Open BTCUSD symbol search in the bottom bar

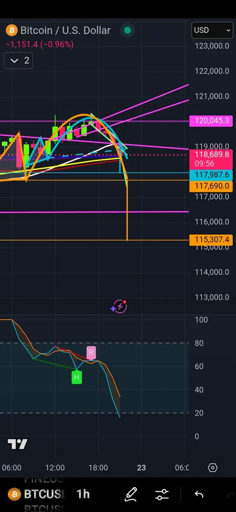tap(37, 494)
